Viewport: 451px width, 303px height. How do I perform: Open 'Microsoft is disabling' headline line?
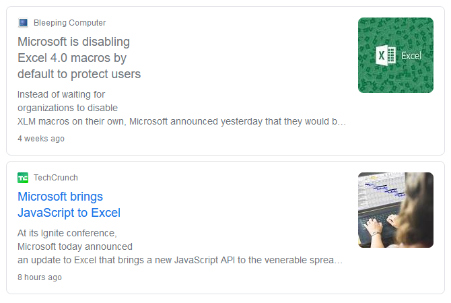click(x=73, y=42)
